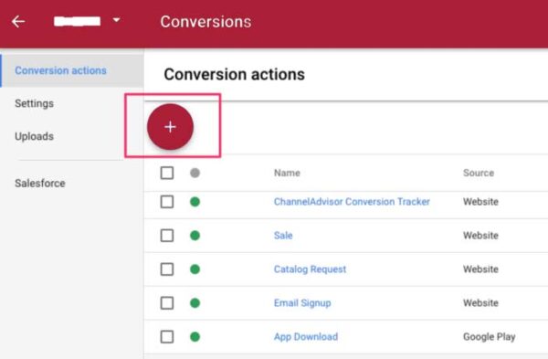Image resolution: width=548 pixels, height=359 pixels.
Task: Open the Email Signup link
Action: [302, 303]
